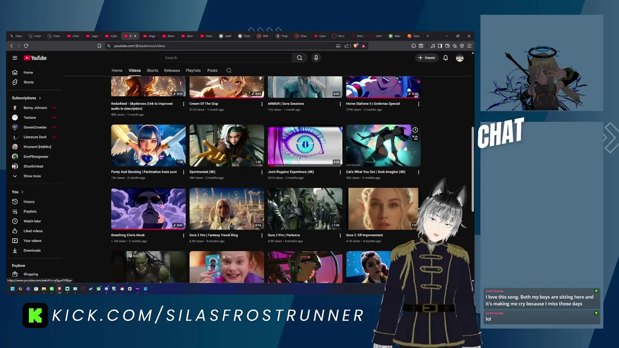
Task: Select the Videos channel tab
Action: 134,71
